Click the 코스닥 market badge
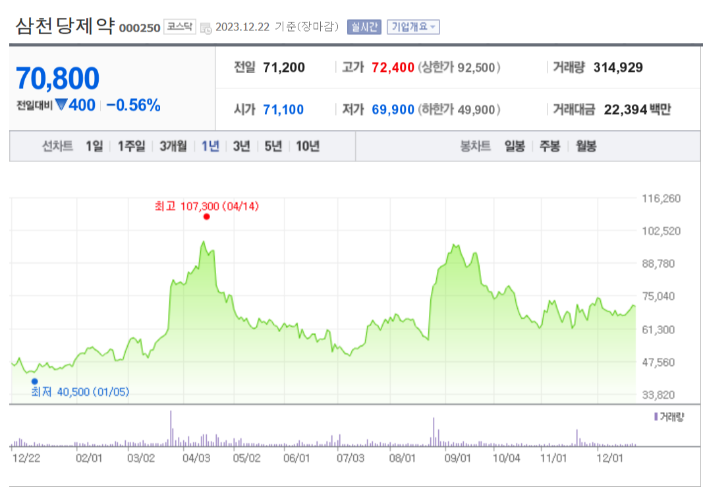Viewport: 703px width, 487px height. pos(180,26)
